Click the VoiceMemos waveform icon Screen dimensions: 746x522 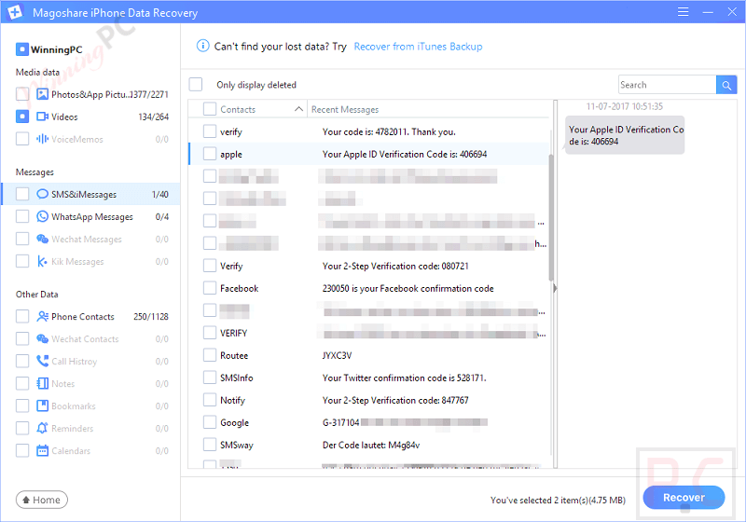42,139
